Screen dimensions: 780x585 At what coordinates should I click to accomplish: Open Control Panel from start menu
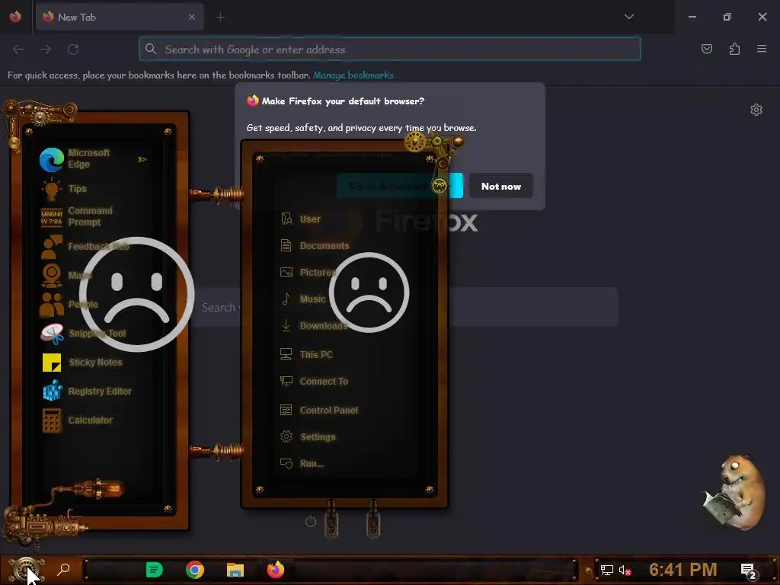coord(319,411)
